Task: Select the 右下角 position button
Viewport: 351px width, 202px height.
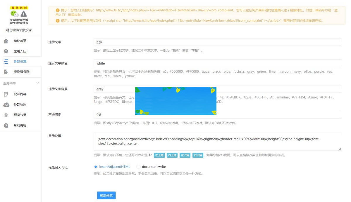Action: tap(198, 155)
